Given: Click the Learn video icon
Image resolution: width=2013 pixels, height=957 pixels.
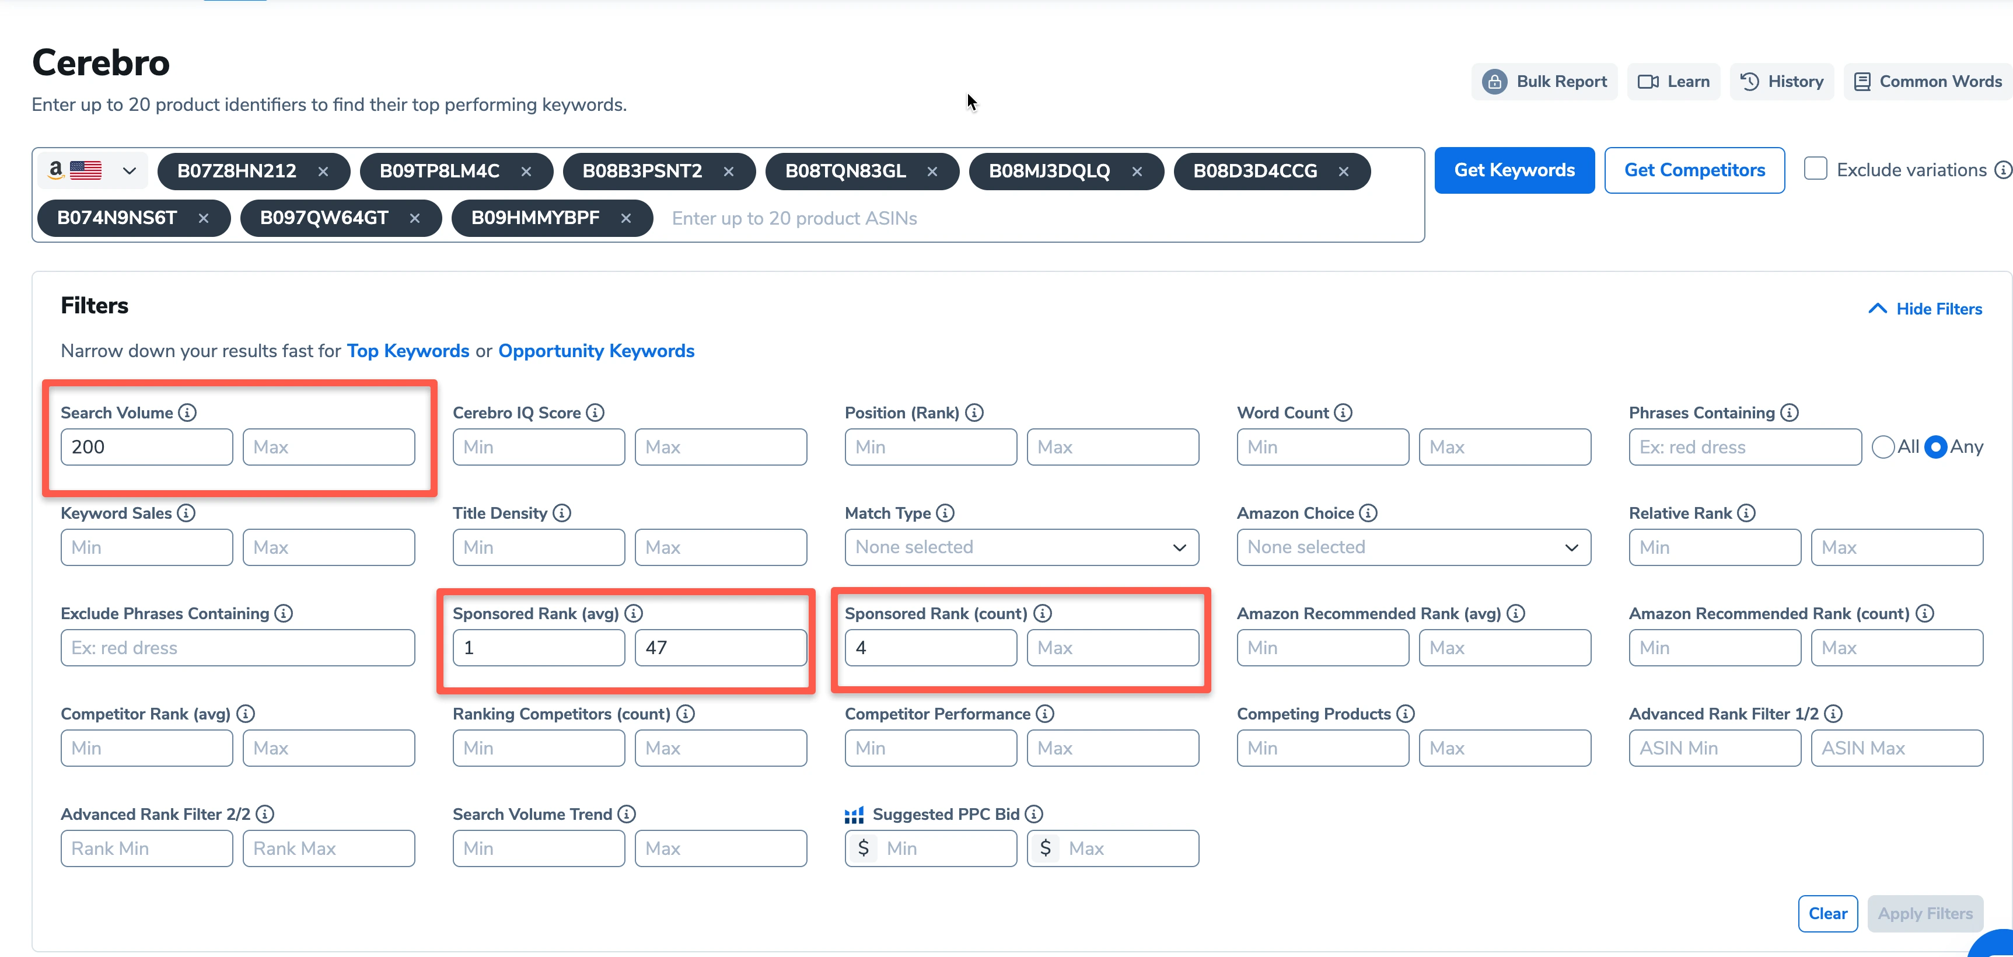Looking at the screenshot, I should (x=1649, y=81).
